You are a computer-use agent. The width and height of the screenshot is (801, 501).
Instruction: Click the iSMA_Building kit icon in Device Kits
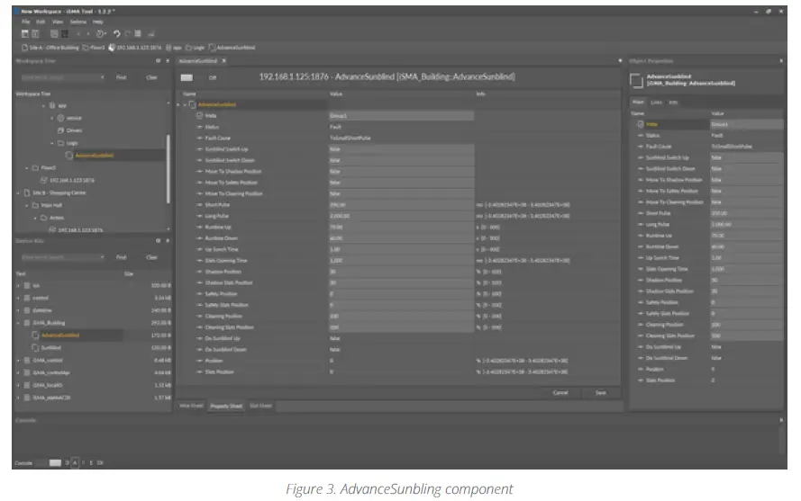point(28,322)
